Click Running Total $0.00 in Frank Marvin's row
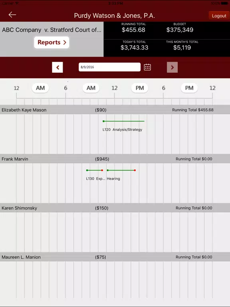230x307 pixels. [194, 159]
